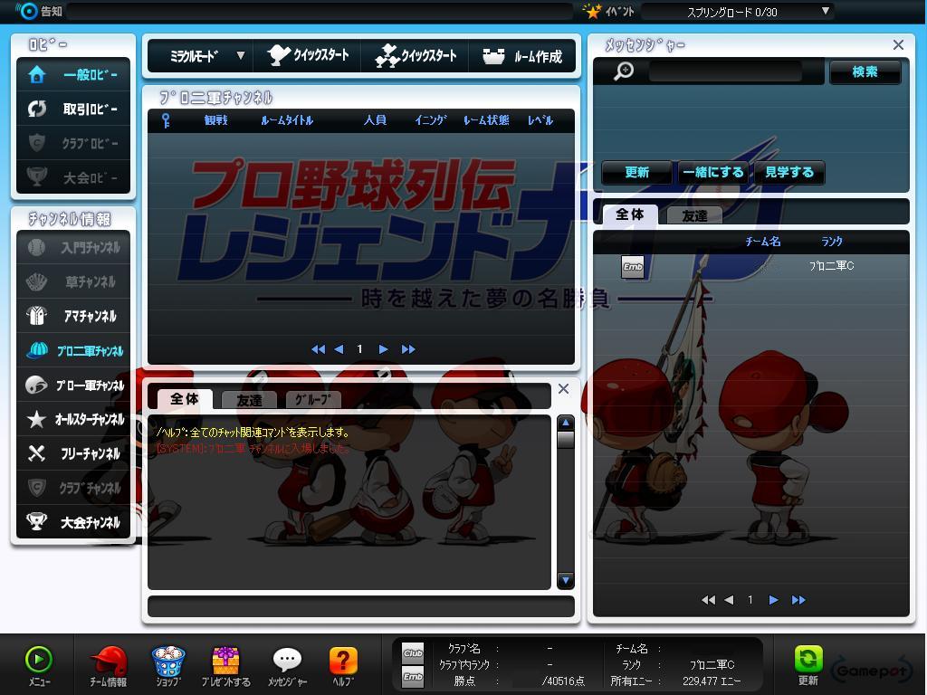The width and height of the screenshot is (927, 695).
Task: Close the chat panel
Action: tap(563, 389)
